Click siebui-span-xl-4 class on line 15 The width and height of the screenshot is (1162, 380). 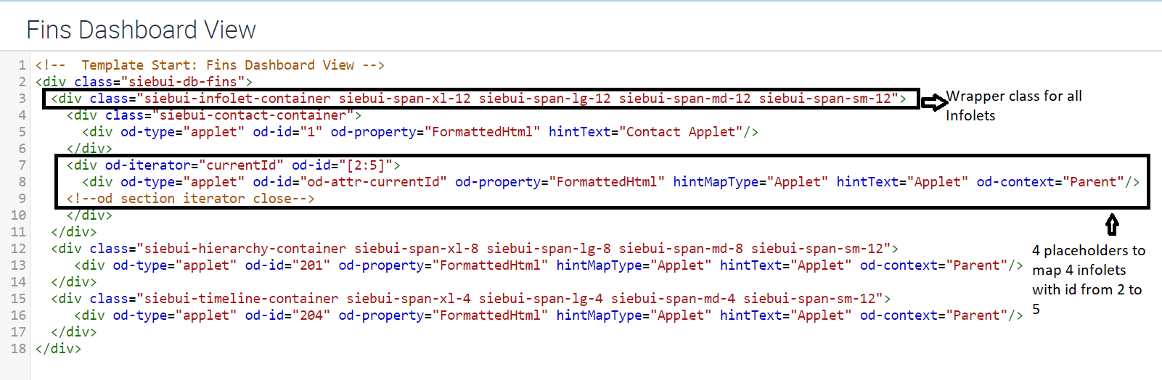point(409,299)
